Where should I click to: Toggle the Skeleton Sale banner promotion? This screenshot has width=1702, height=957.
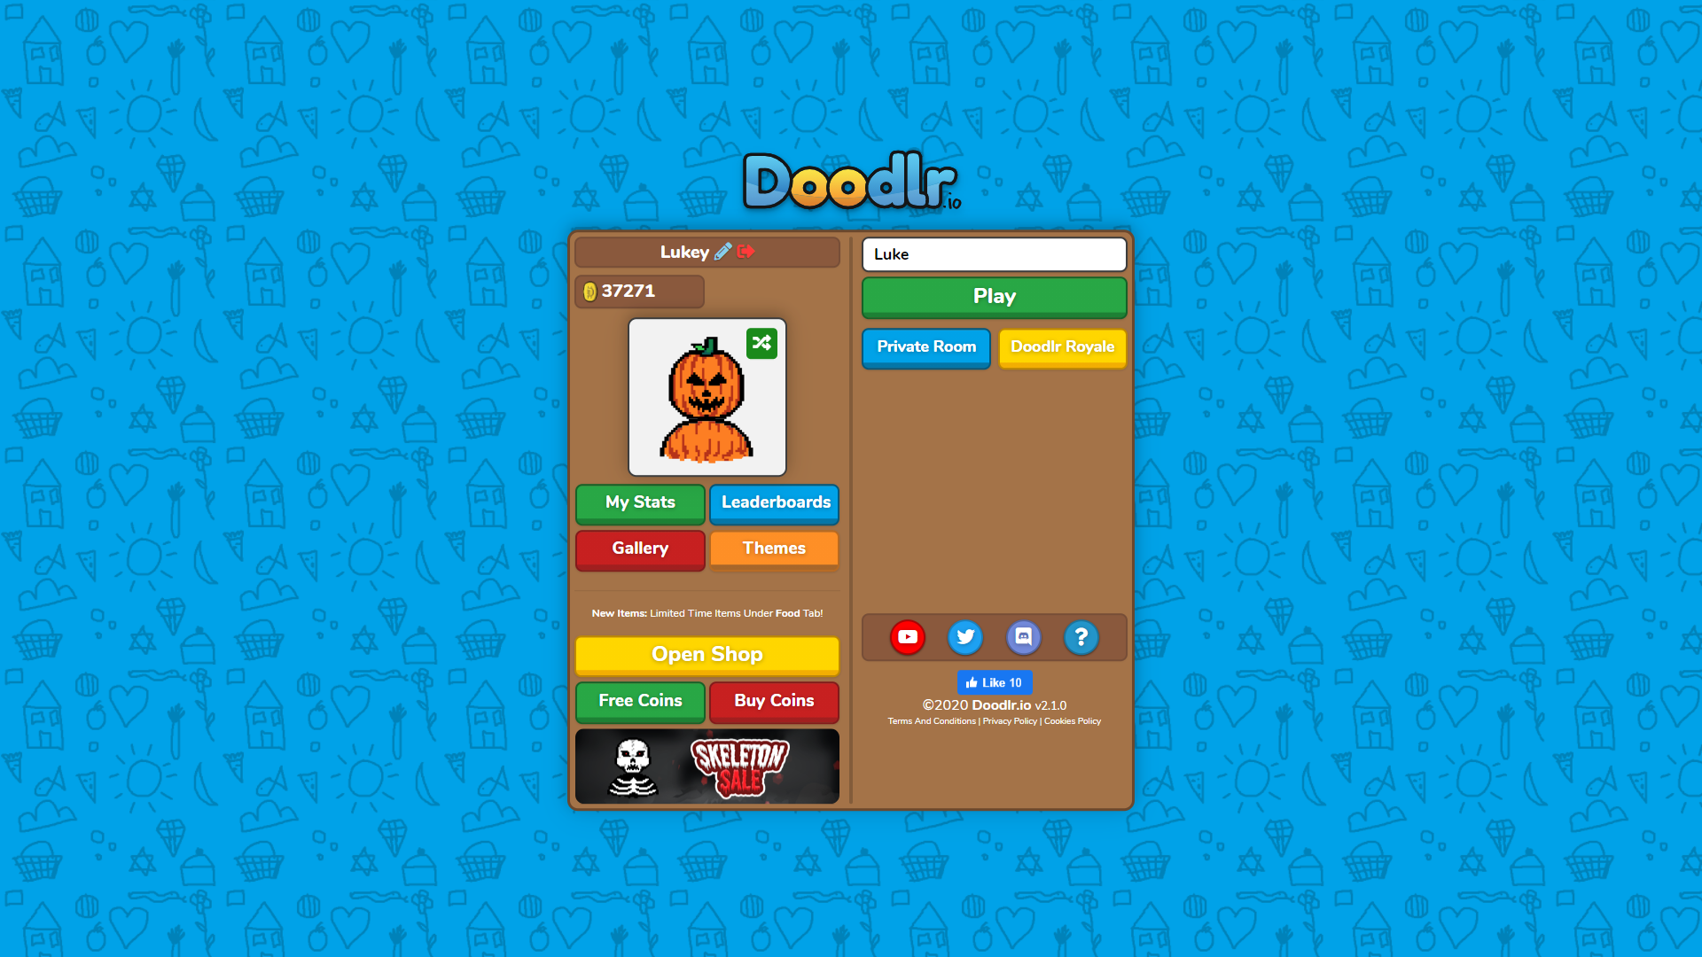tap(707, 766)
